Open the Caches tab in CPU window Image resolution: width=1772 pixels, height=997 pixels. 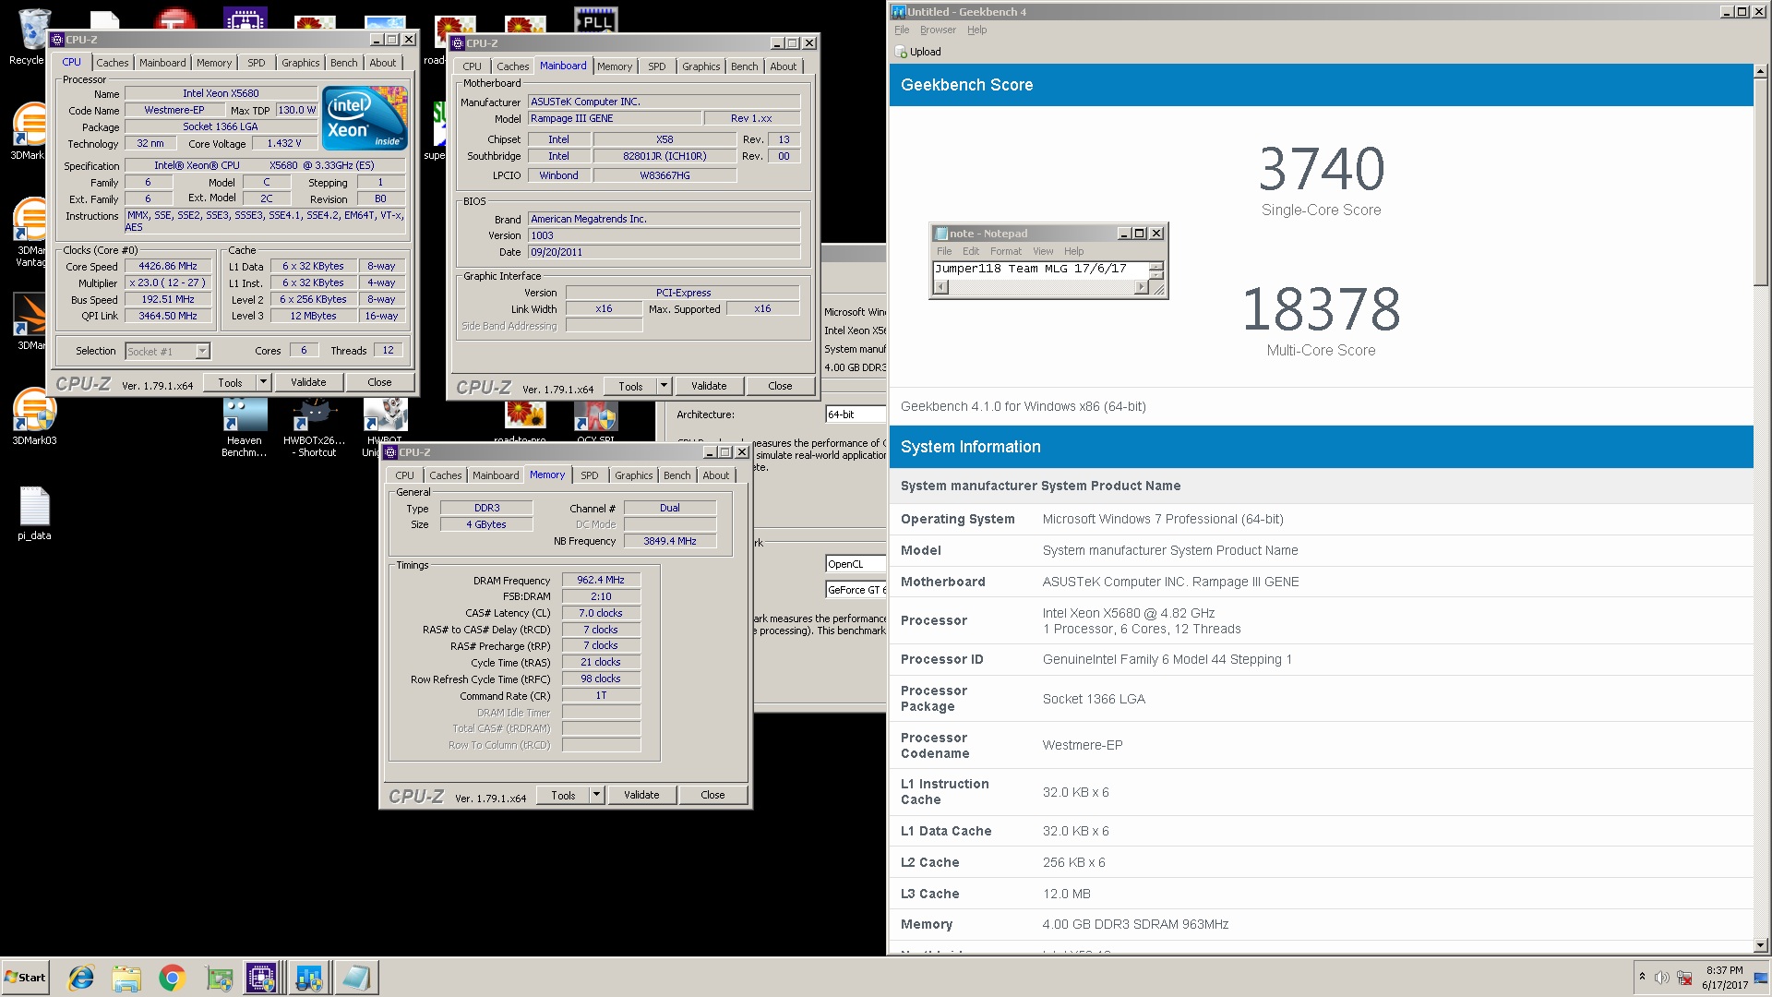coord(113,63)
